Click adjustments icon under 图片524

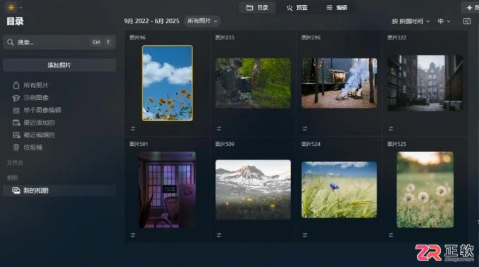(305, 235)
